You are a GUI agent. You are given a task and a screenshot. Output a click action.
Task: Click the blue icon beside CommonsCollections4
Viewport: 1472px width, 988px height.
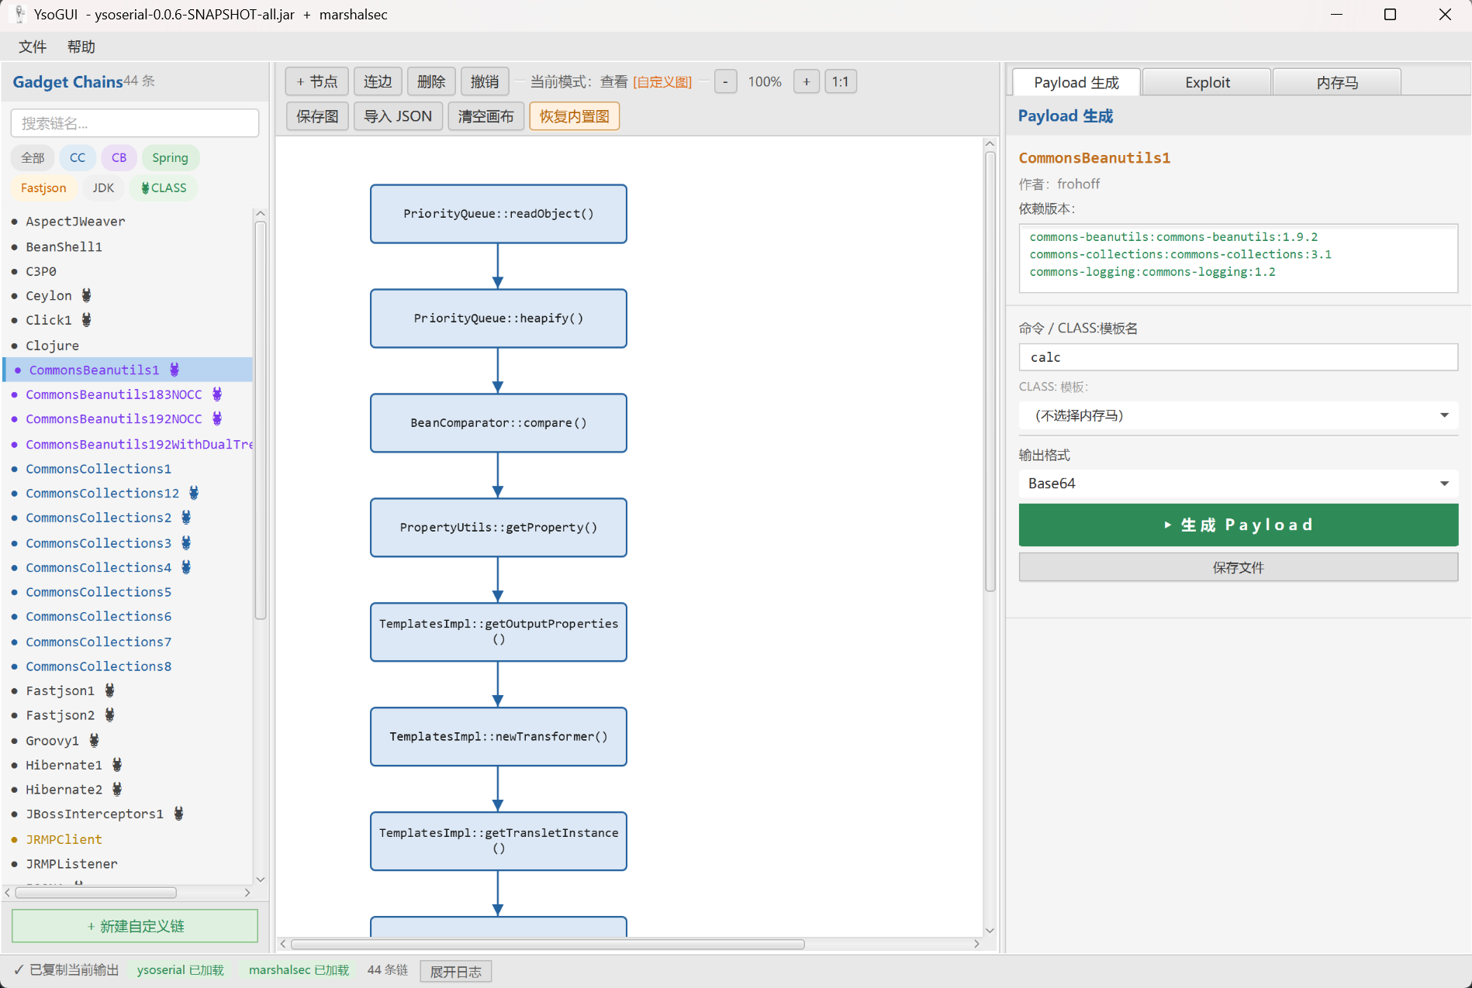pos(186,566)
